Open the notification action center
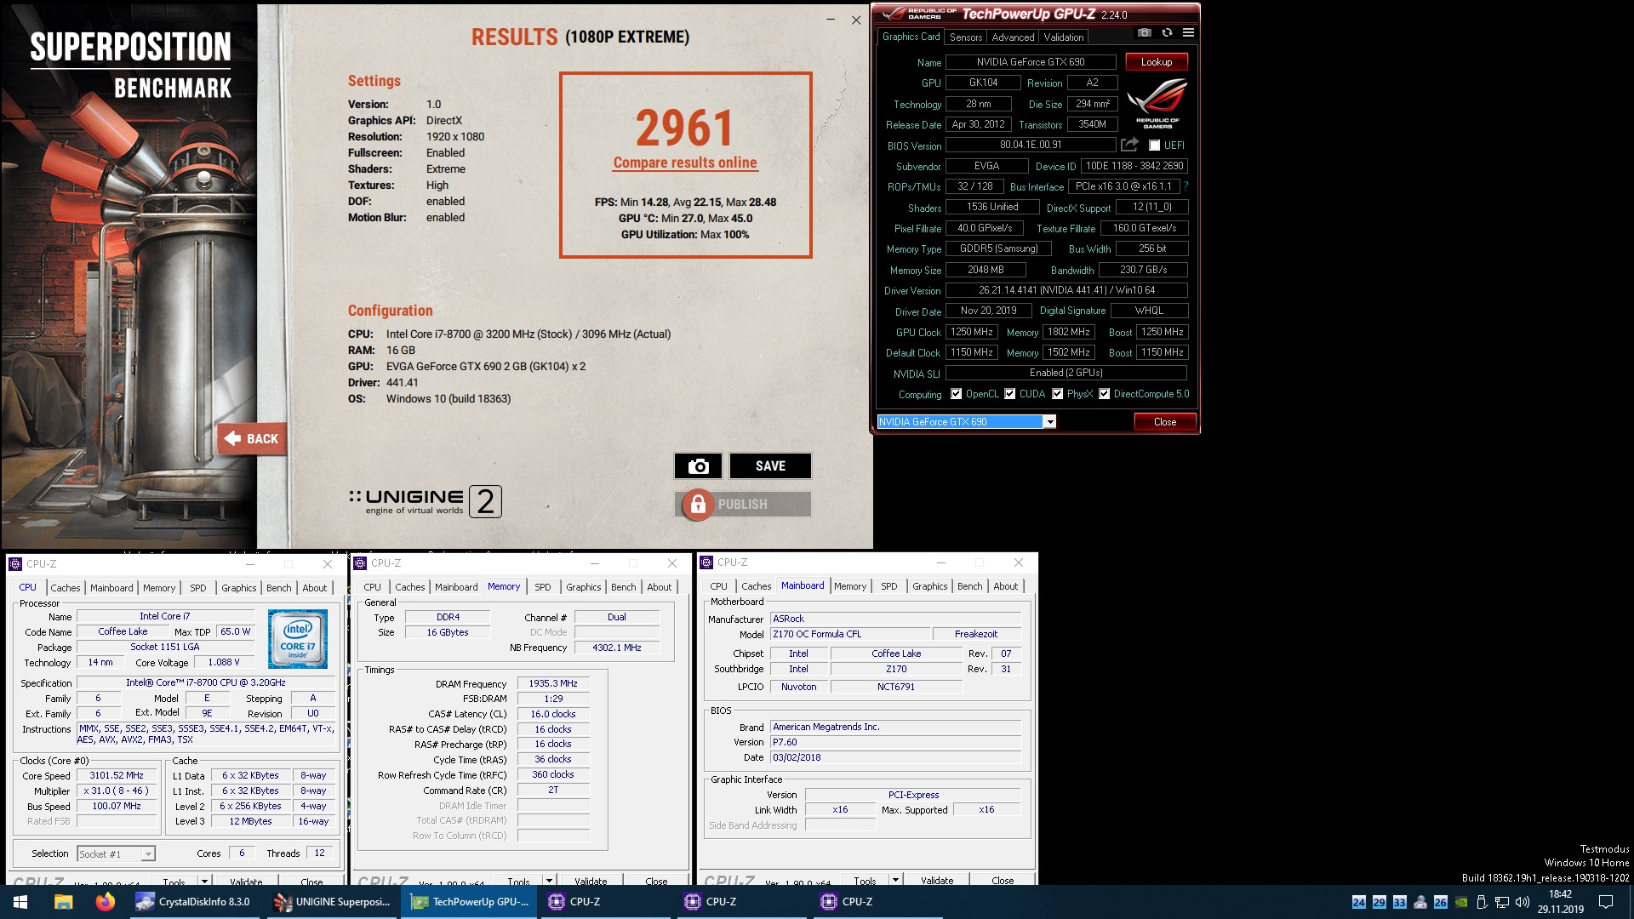The image size is (1634, 919). point(1606,902)
